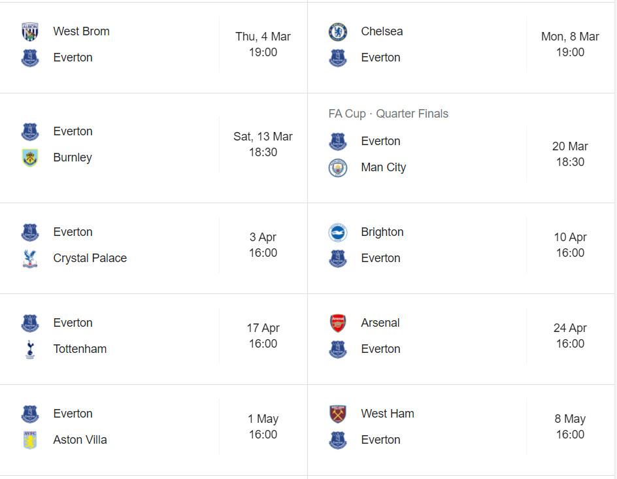617x479 pixels.
Task: Click the Burnley club crest
Action: (x=30, y=157)
